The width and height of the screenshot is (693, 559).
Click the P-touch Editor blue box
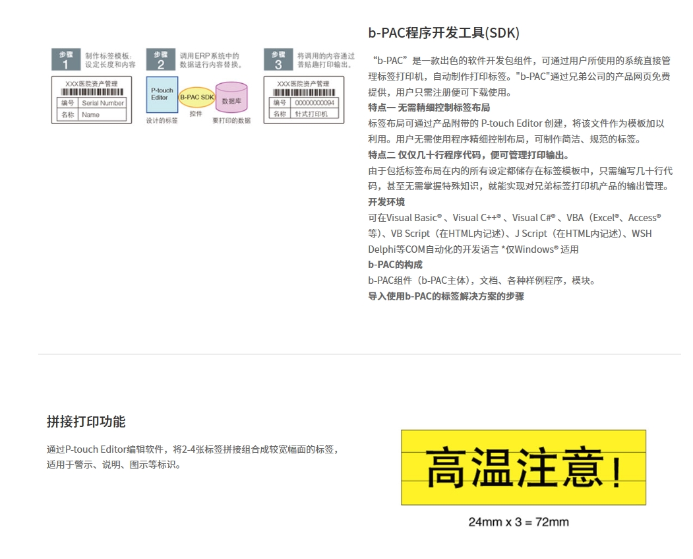pos(162,94)
